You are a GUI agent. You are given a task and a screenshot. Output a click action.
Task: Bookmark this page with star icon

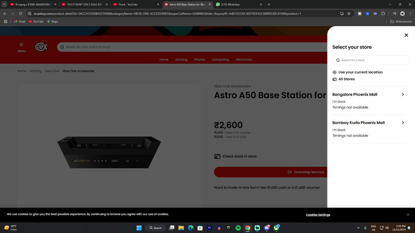pos(349,13)
